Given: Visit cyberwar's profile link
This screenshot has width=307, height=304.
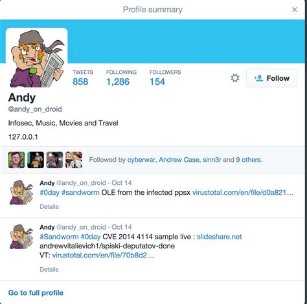Looking at the screenshot, I should [141, 160].
